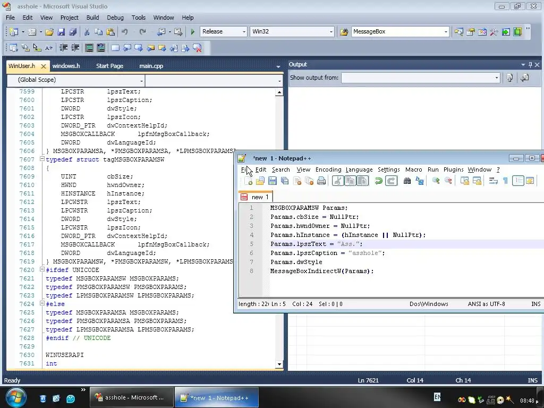This screenshot has height=408, width=544.
Task: Open the Build menu in Visual Studio
Action: pyautogui.click(x=92, y=18)
